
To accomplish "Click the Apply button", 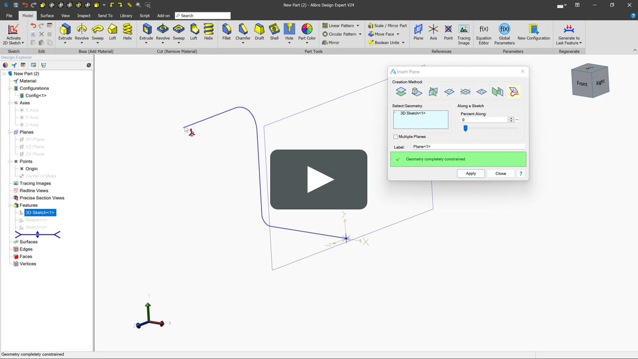I will pyautogui.click(x=471, y=173).
